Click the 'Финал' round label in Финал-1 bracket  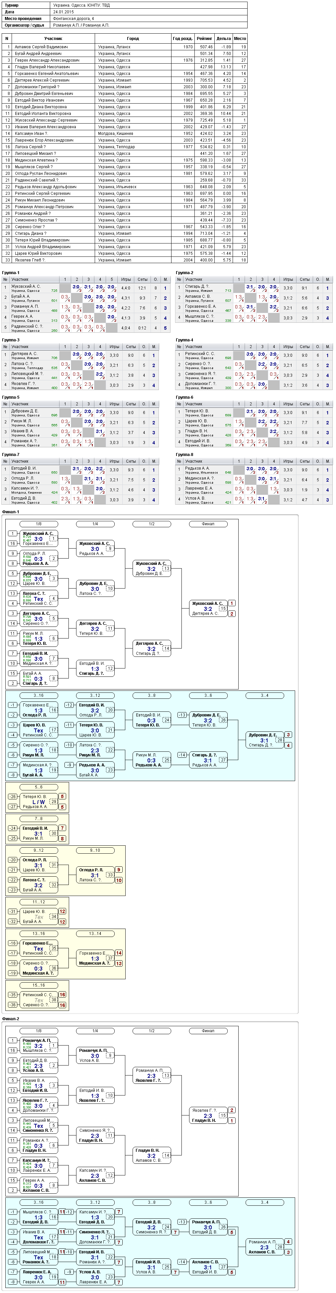click(208, 524)
